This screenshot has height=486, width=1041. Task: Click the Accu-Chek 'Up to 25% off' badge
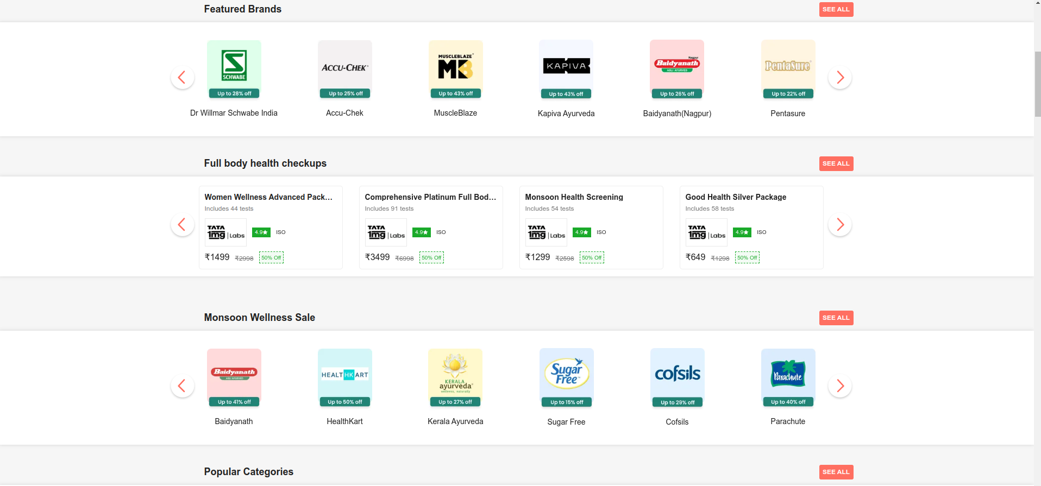point(345,93)
